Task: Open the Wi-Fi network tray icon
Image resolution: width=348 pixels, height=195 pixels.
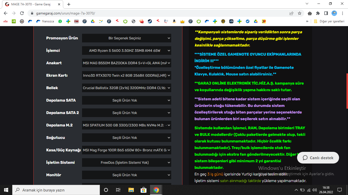Action: pyautogui.click(x=309, y=190)
